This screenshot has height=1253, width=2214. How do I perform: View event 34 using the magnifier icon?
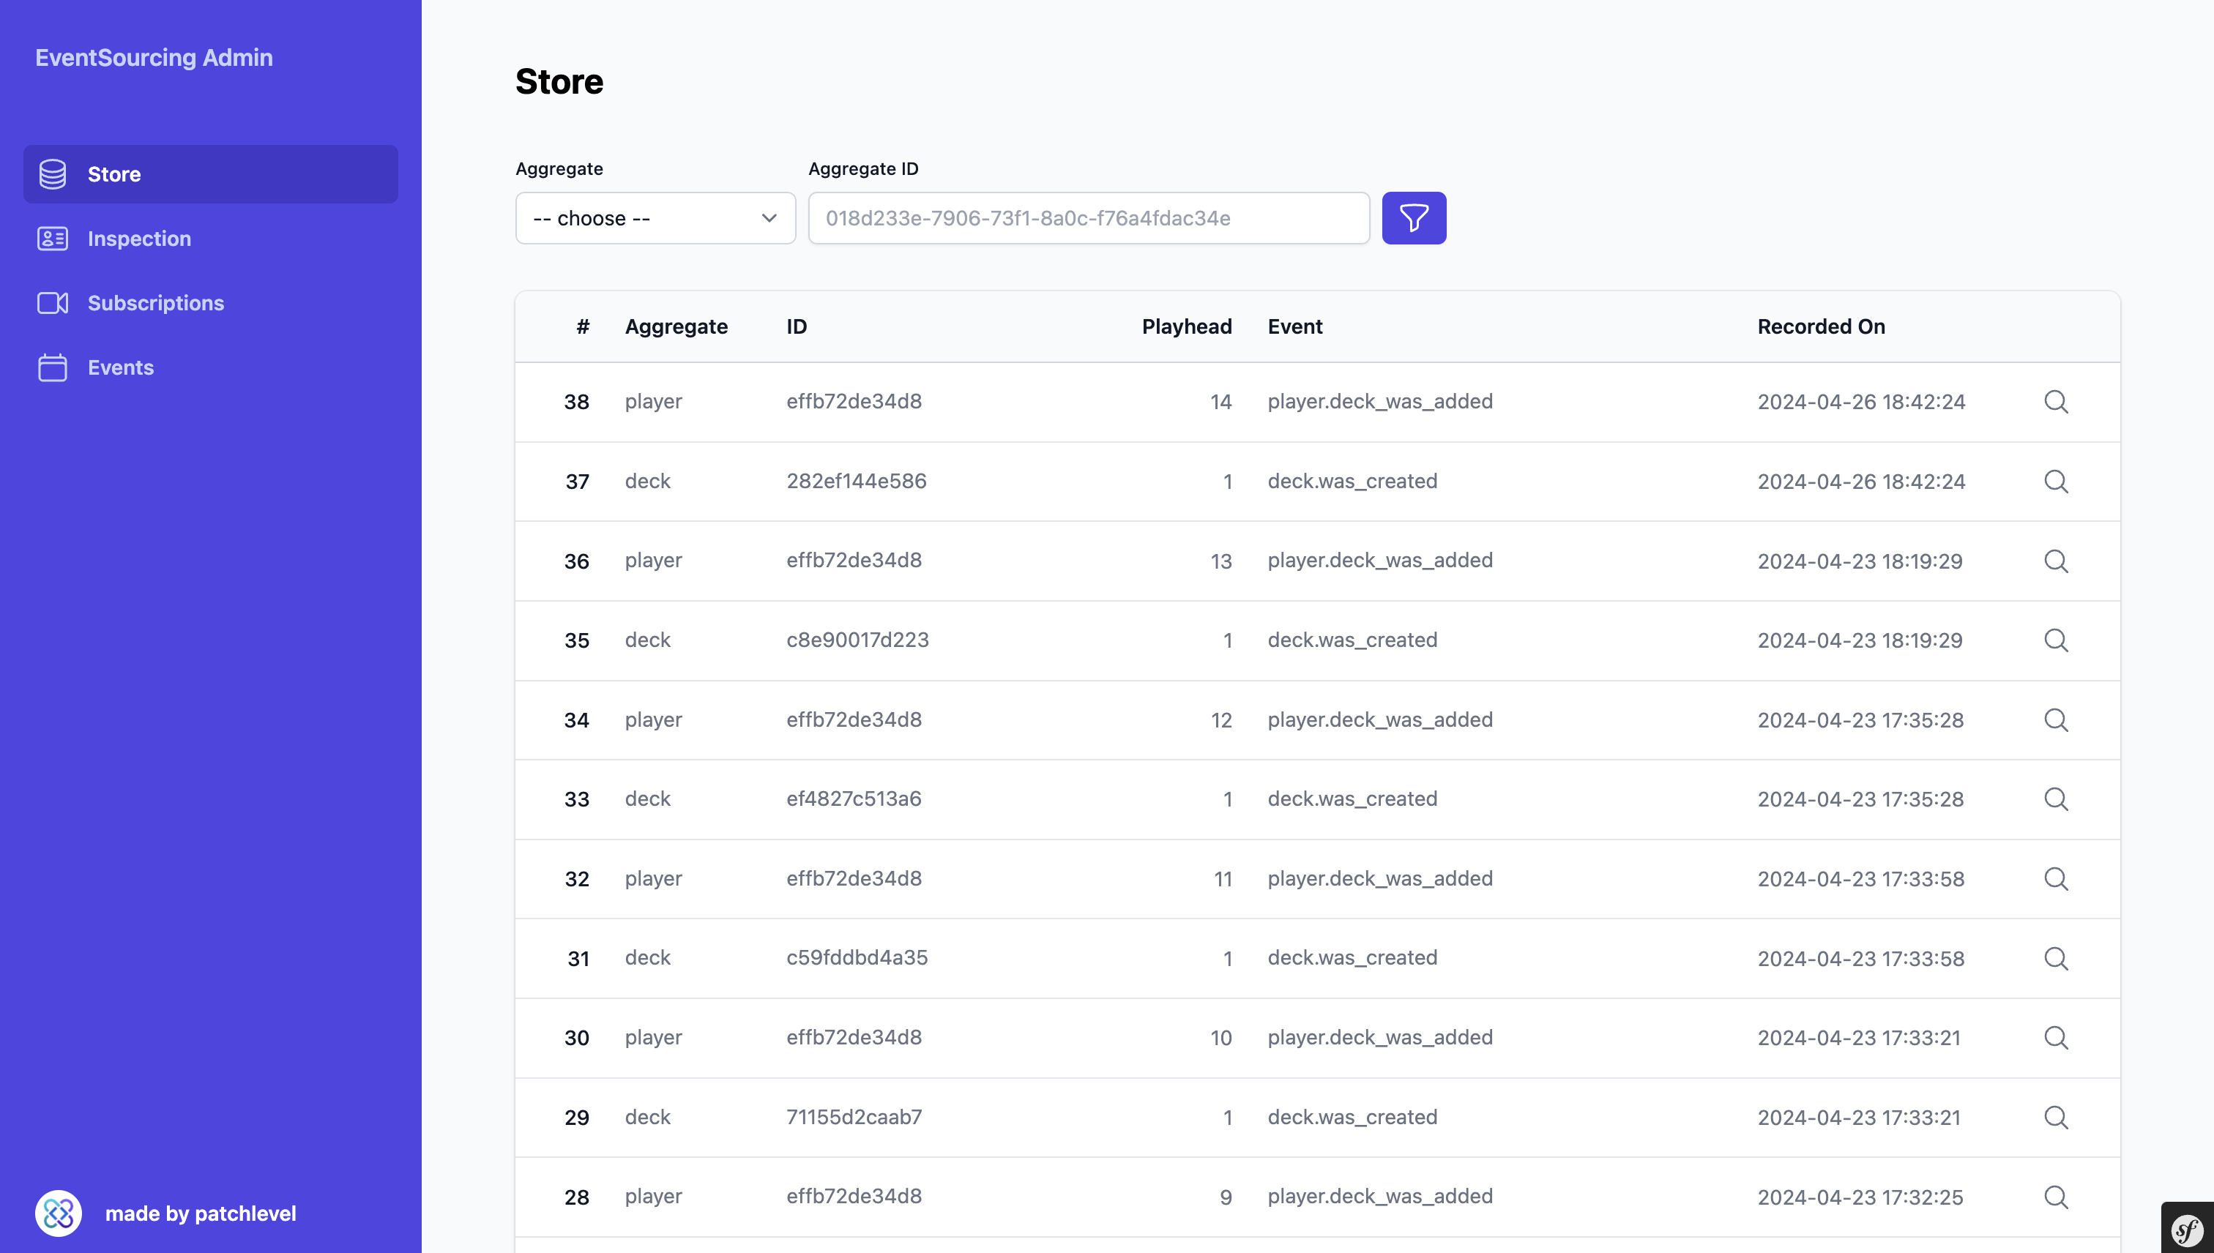point(2056,719)
